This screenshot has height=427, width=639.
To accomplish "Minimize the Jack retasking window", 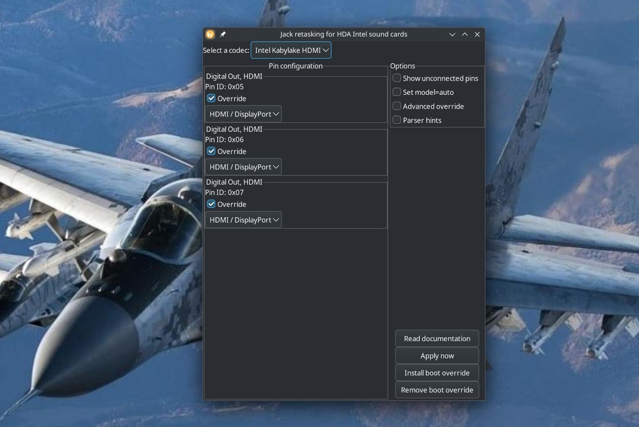I will 452,35.
